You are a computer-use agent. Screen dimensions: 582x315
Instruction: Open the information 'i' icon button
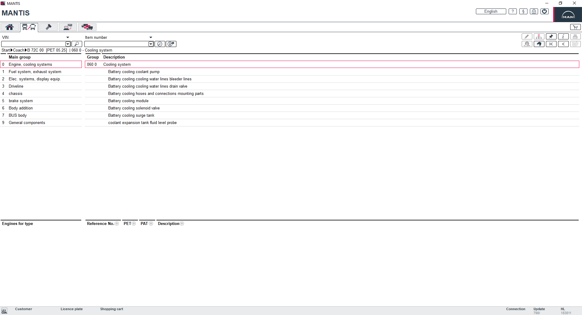563,36
